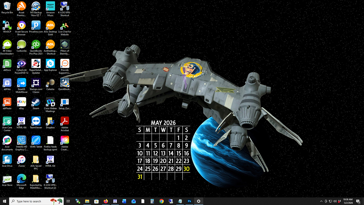The height and width of the screenshot is (205, 364).
Task: Select the Avast Secure Browser icon
Action: tap(22, 28)
